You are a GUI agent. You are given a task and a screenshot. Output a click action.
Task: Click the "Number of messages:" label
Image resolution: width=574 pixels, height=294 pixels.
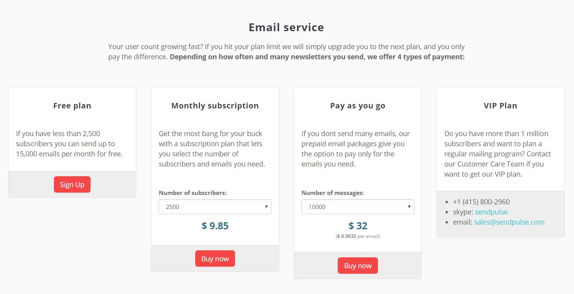click(333, 193)
